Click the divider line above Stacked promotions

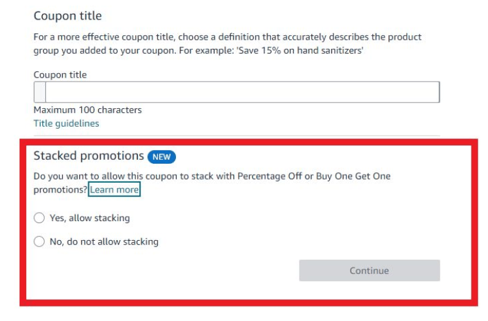pos(236,136)
